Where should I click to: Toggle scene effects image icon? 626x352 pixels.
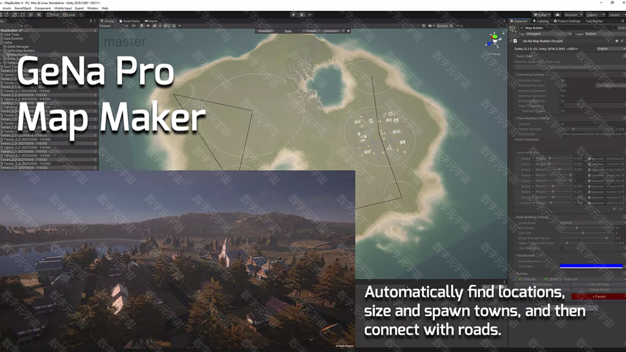tap(155, 26)
